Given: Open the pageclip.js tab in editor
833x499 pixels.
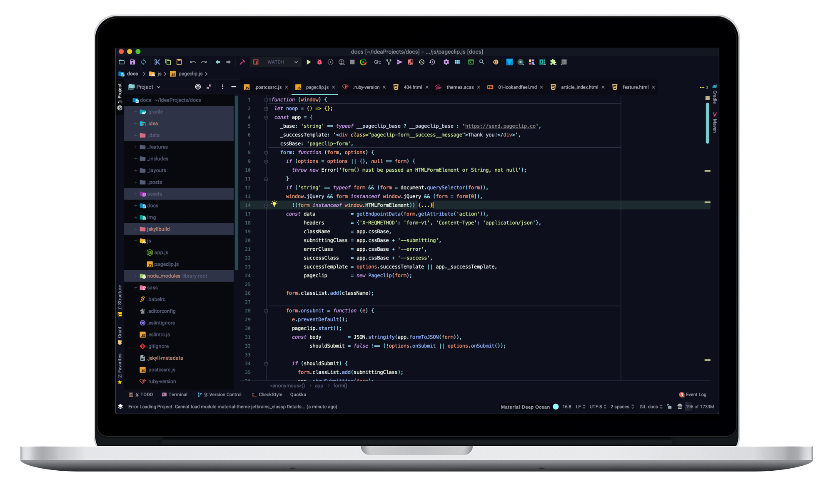Looking at the screenshot, I should pyautogui.click(x=316, y=87).
